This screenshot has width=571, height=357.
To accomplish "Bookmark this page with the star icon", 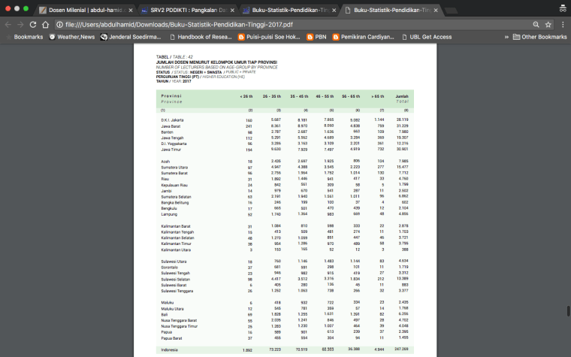I will tap(548, 25).
